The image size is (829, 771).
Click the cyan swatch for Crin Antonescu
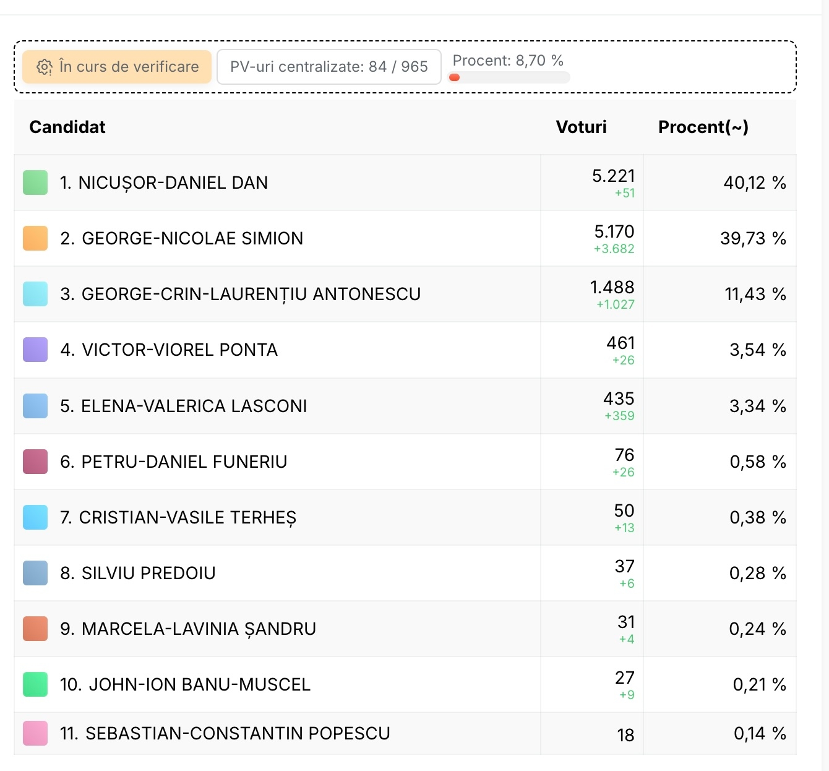click(35, 294)
